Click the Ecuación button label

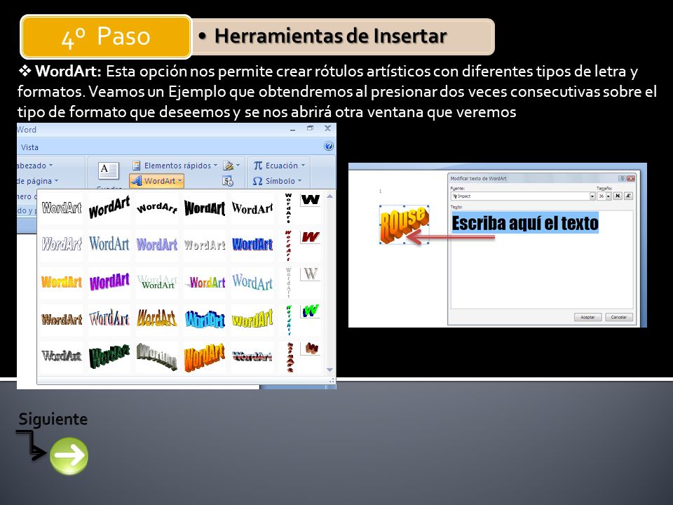tap(282, 166)
